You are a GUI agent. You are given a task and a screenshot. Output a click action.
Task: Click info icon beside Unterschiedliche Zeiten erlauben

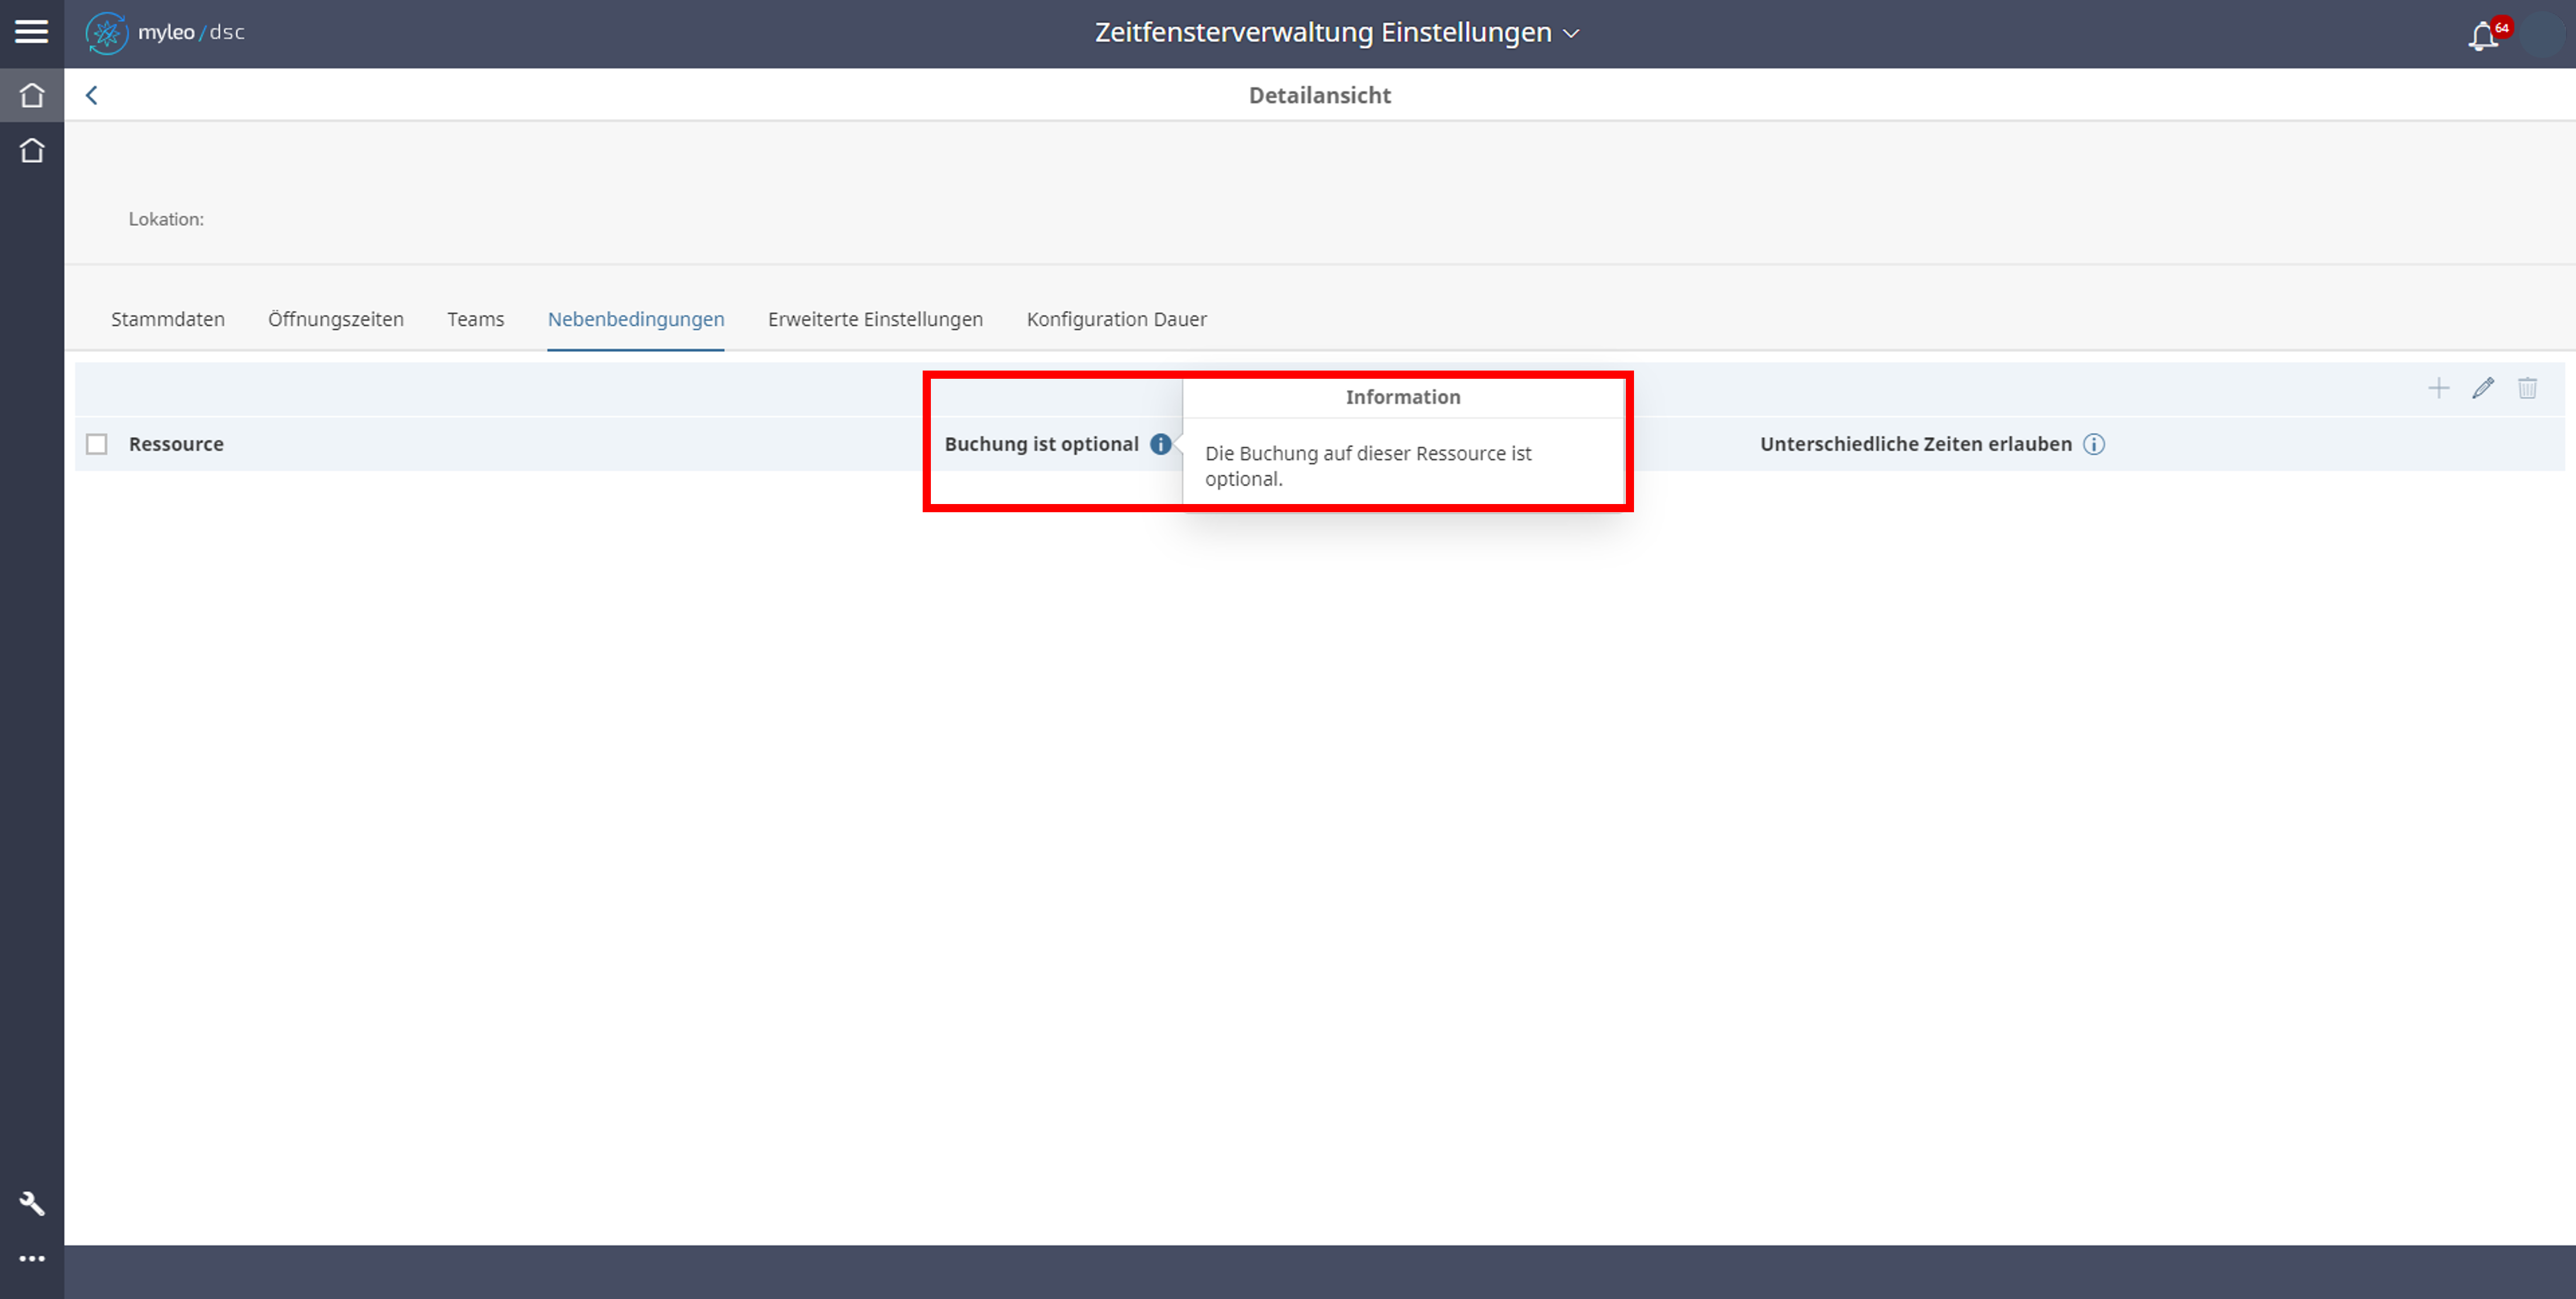[x=2094, y=444]
